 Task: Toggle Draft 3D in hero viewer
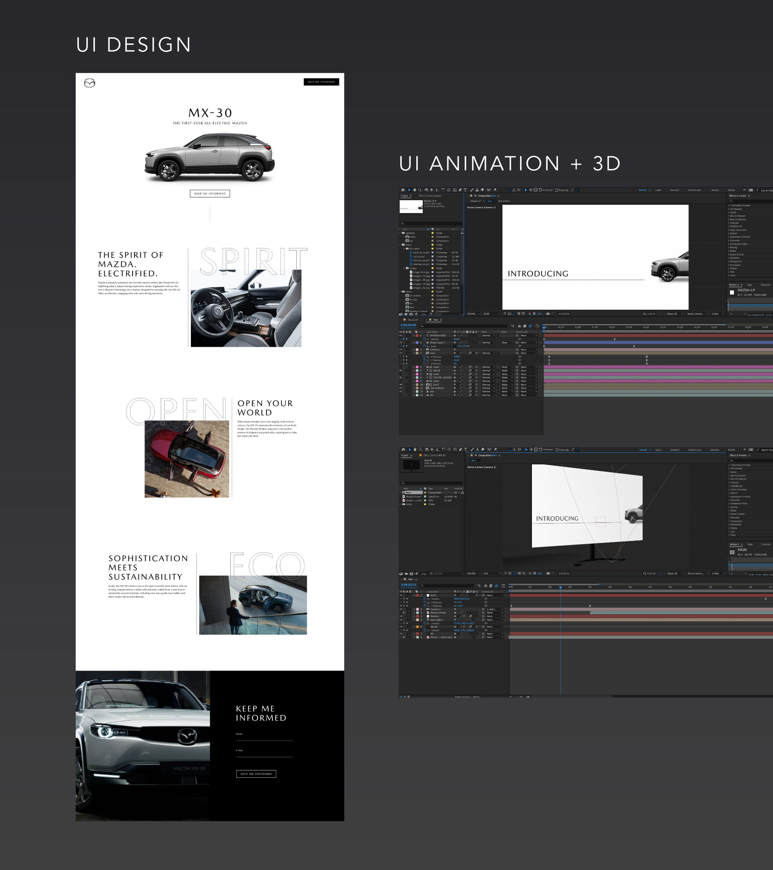[x=649, y=314]
